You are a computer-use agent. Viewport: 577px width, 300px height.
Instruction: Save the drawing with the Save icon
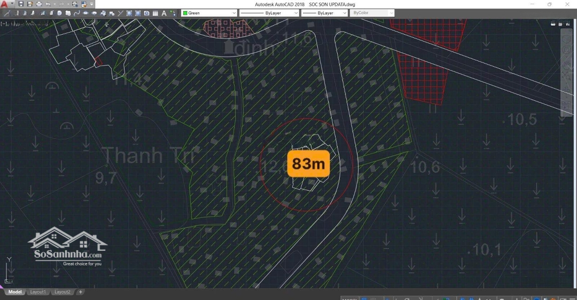pyautogui.click(x=21, y=4)
